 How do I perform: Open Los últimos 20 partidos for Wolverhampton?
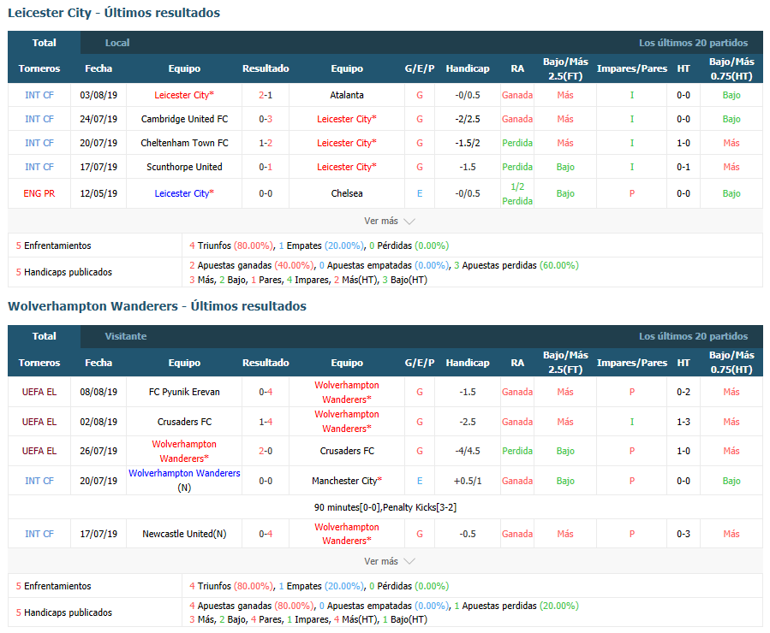click(693, 336)
